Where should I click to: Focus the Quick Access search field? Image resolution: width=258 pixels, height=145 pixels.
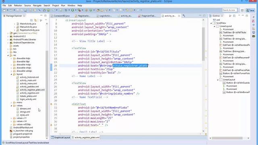pos(229,10)
